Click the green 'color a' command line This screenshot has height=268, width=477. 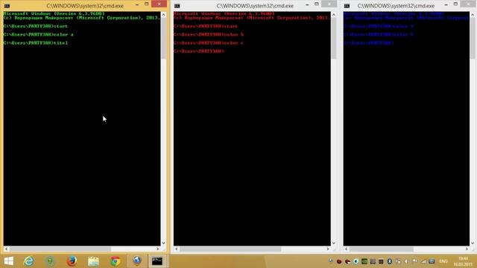38,35
